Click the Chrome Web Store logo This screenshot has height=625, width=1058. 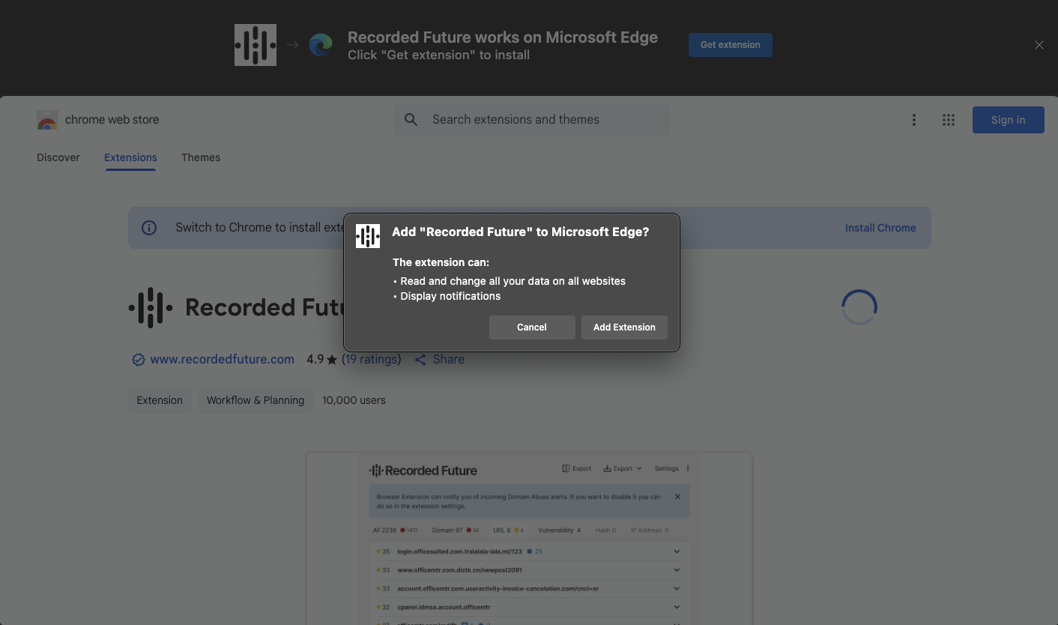tap(47, 120)
